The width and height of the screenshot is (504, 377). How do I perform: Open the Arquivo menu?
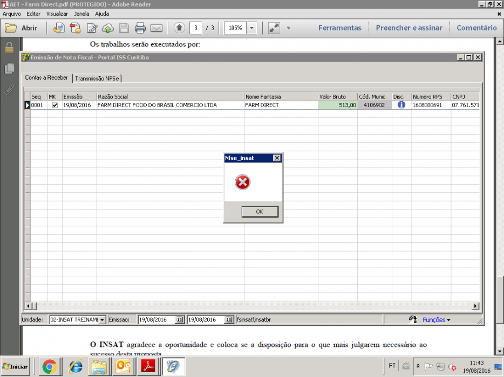[12, 14]
